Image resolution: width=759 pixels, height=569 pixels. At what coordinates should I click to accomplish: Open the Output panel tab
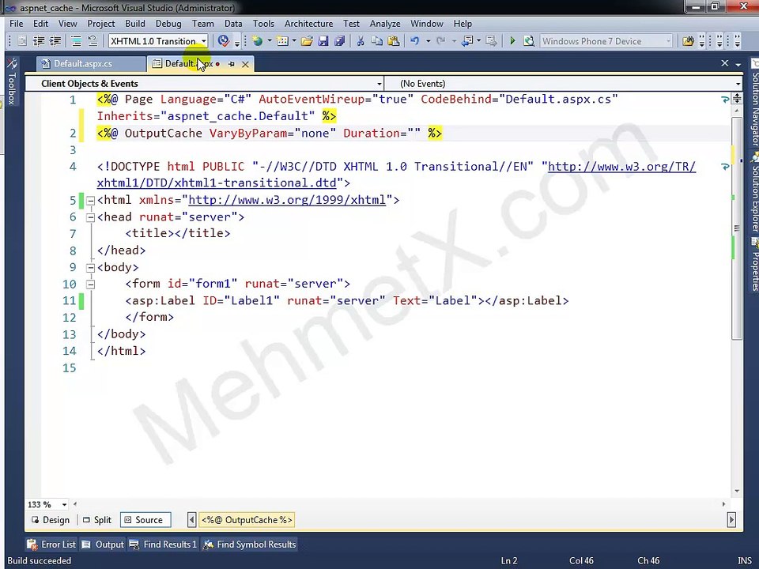(103, 545)
